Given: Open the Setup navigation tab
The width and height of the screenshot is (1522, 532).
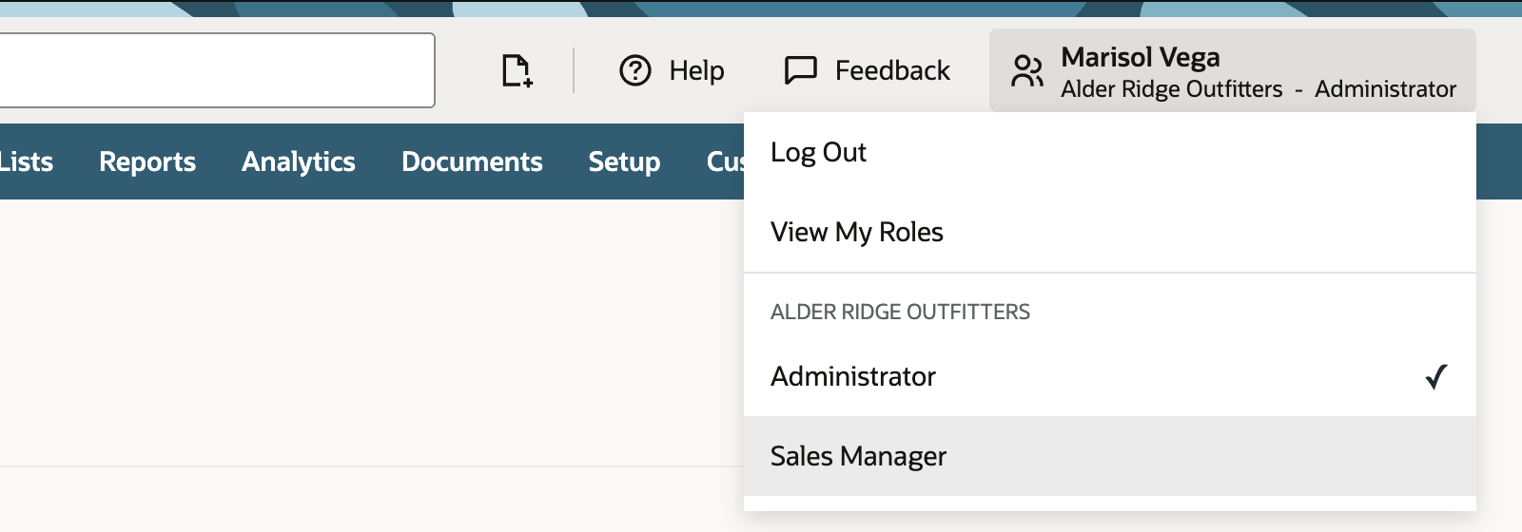Looking at the screenshot, I should click(x=624, y=161).
